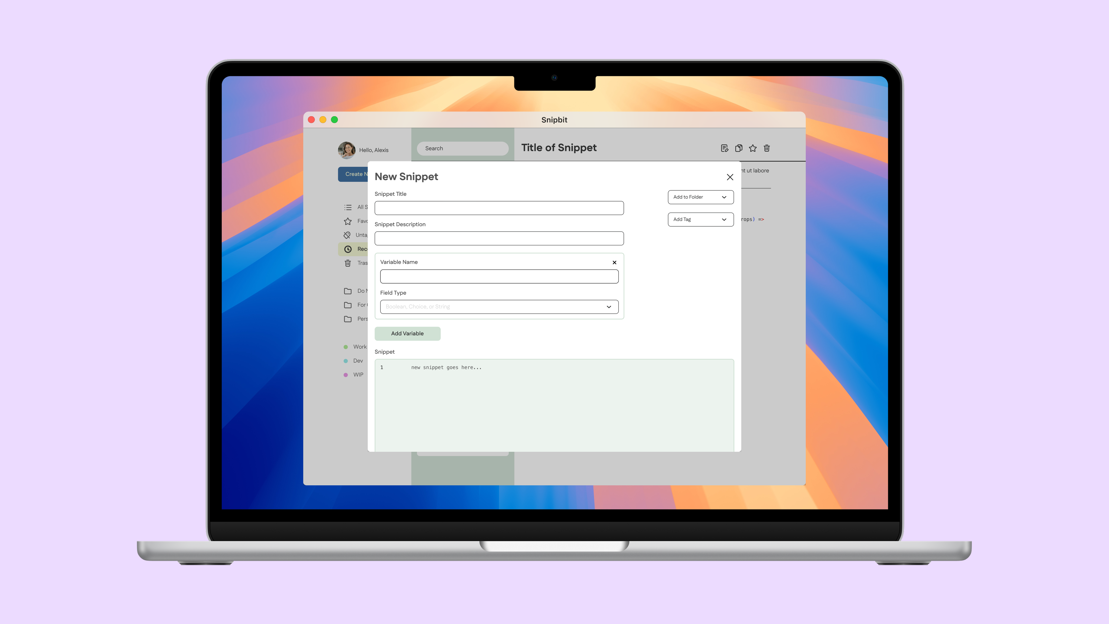Star the snippet as favorite
1109x624 pixels.
pyautogui.click(x=752, y=148)
